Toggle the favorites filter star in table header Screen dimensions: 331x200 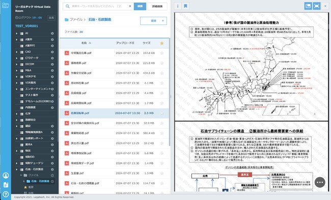coord(162,43)
